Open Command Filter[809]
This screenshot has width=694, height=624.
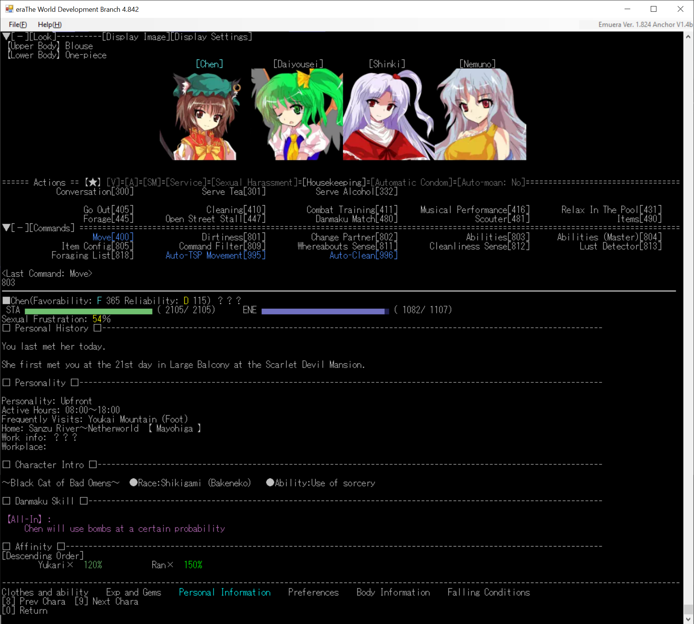click(x=222, y=246)
